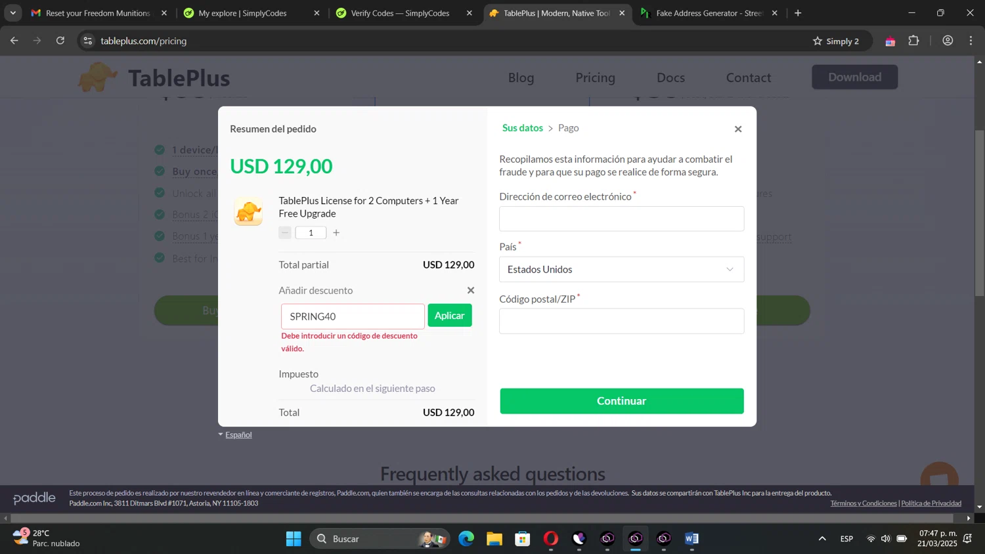
Task: Open the clock and date panel
Action: pyautogui.click(x=938, y=538)
